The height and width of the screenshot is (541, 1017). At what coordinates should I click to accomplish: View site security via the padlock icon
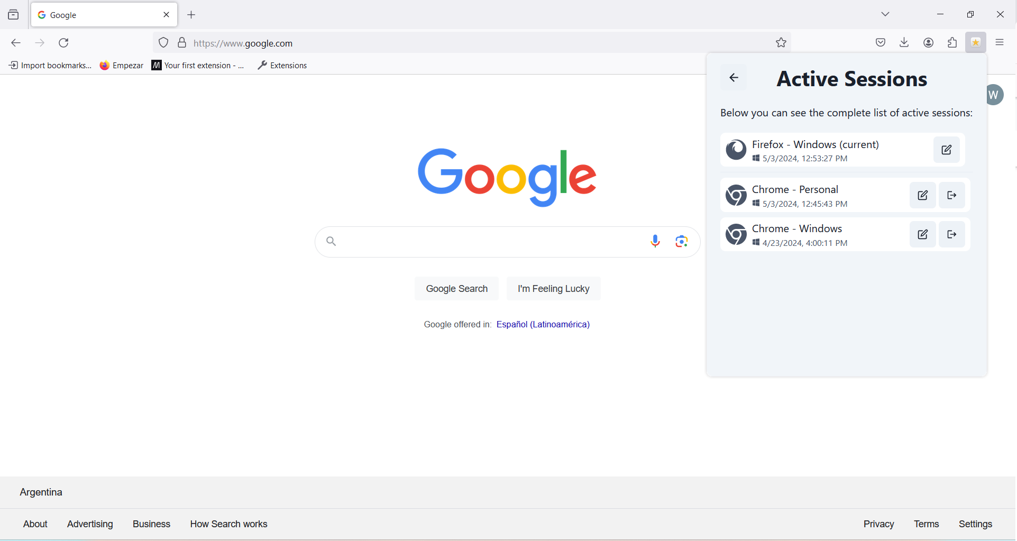(x=182, y=43)
